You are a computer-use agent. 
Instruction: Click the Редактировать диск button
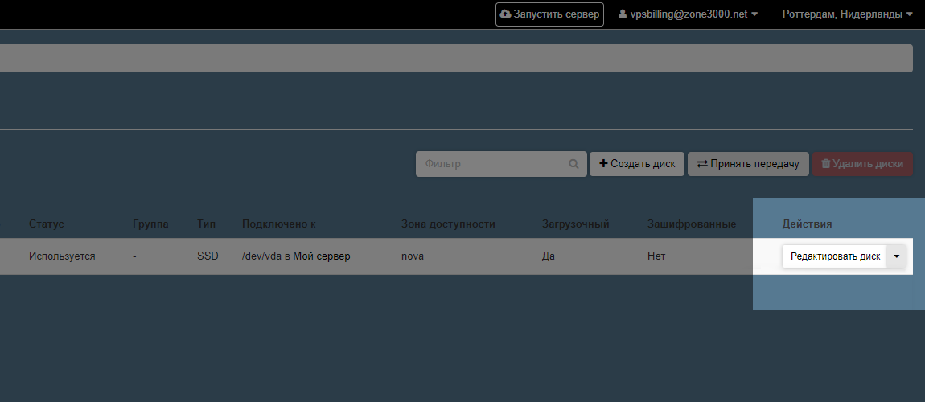835,256
